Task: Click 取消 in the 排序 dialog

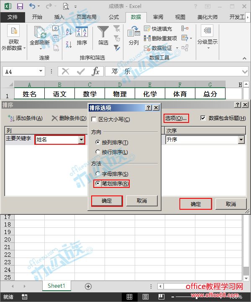Action: tap(231, 204)
